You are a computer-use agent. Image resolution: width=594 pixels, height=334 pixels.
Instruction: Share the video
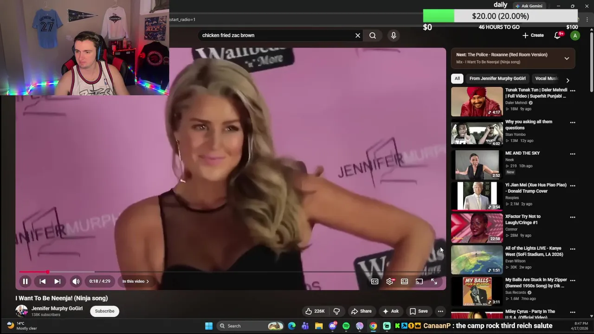pyautogui.click(x=361, y=311)
